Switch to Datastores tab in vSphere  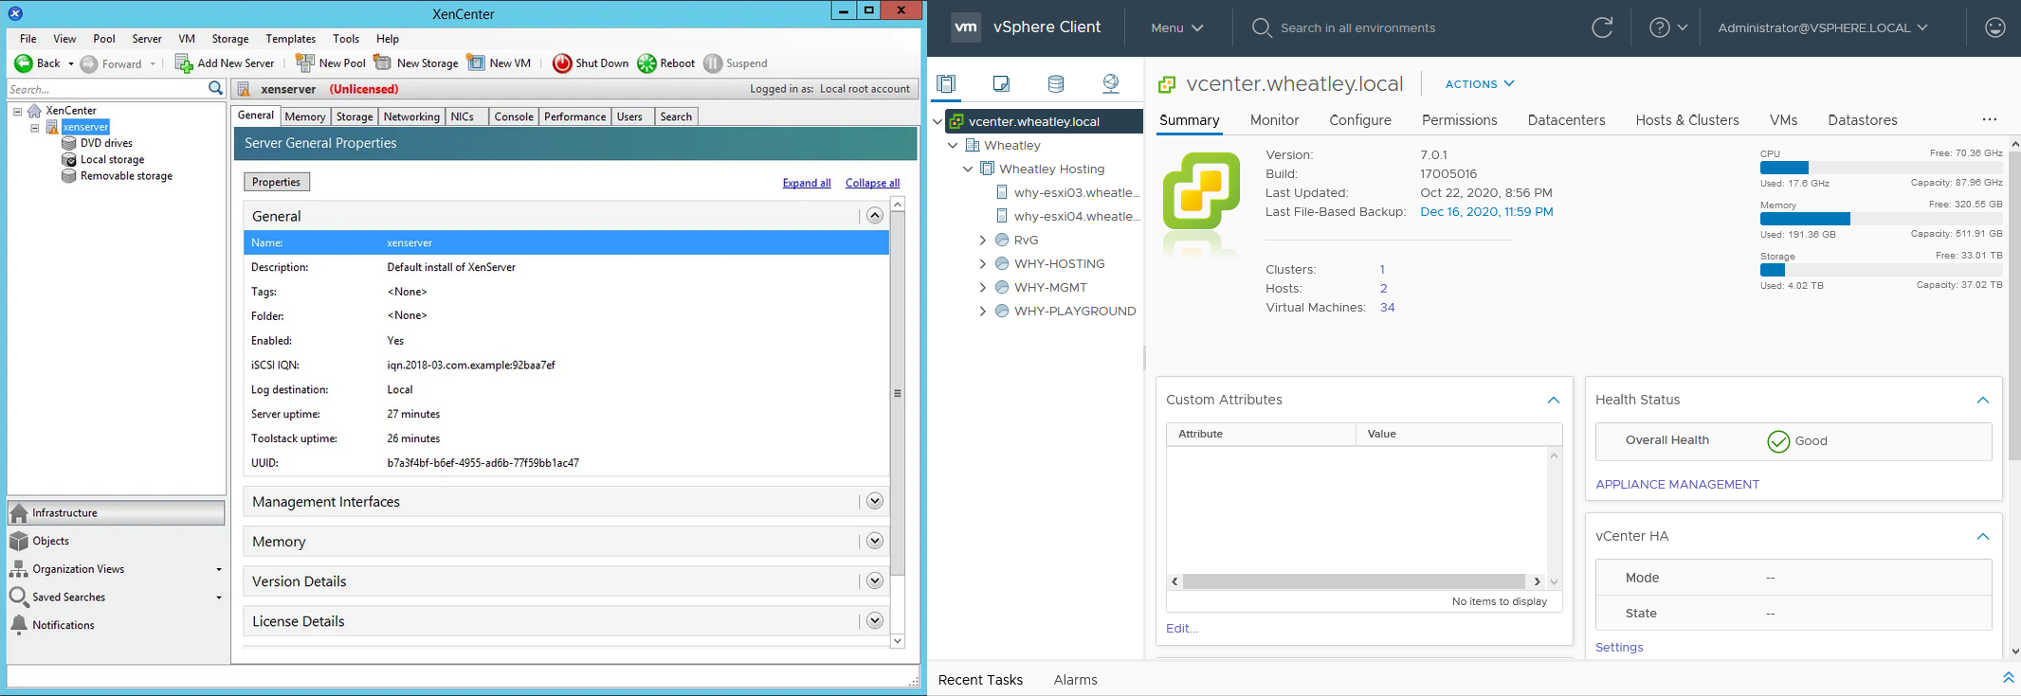pos(1863,120)
